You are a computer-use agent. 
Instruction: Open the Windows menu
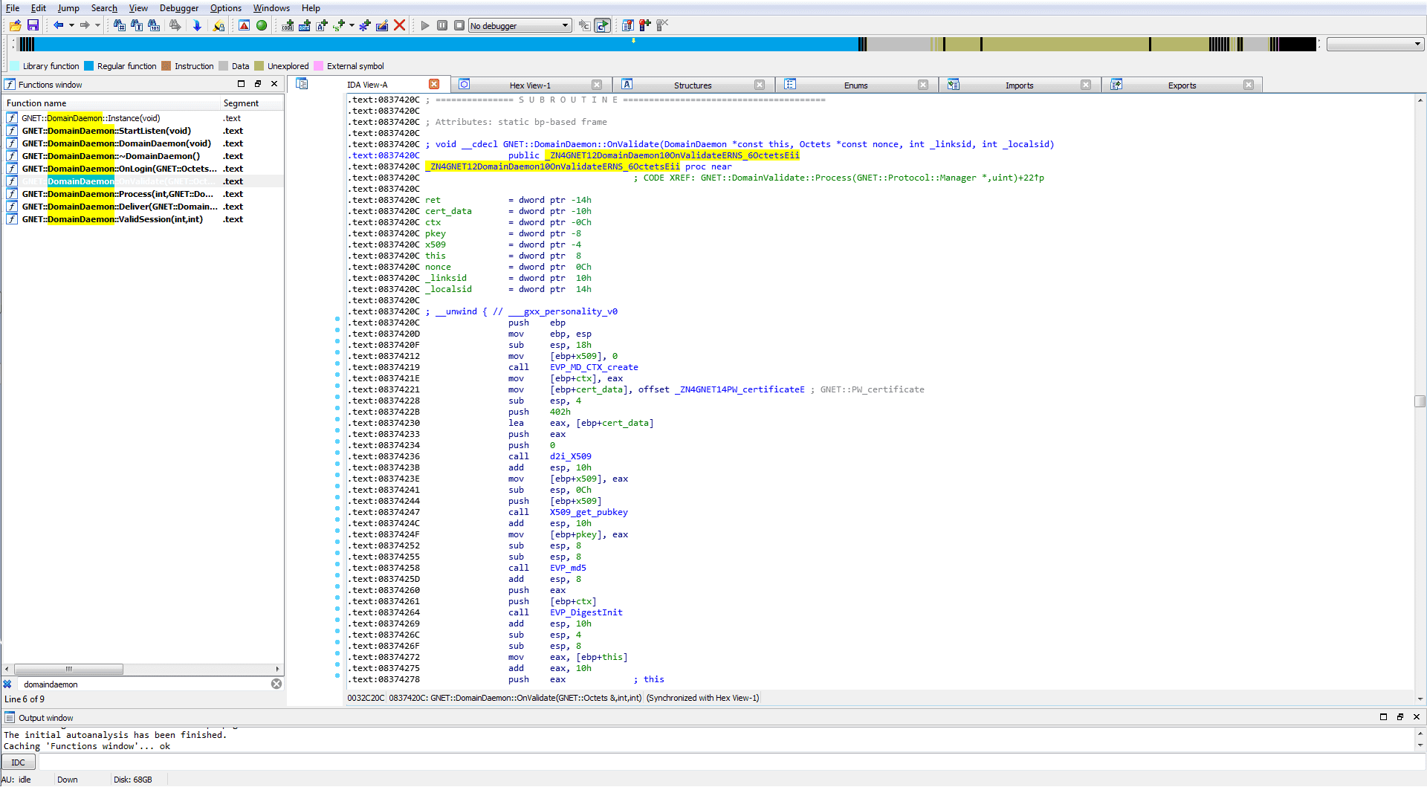(271, 8)
